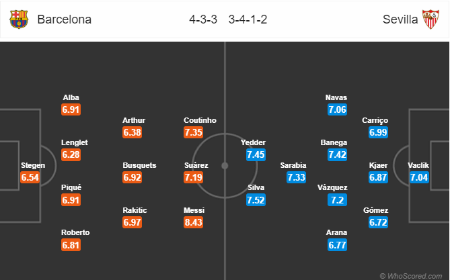Select Messi's 8.43 rating badge
Screen dimensions: 450x280
(x=194, y=222)
